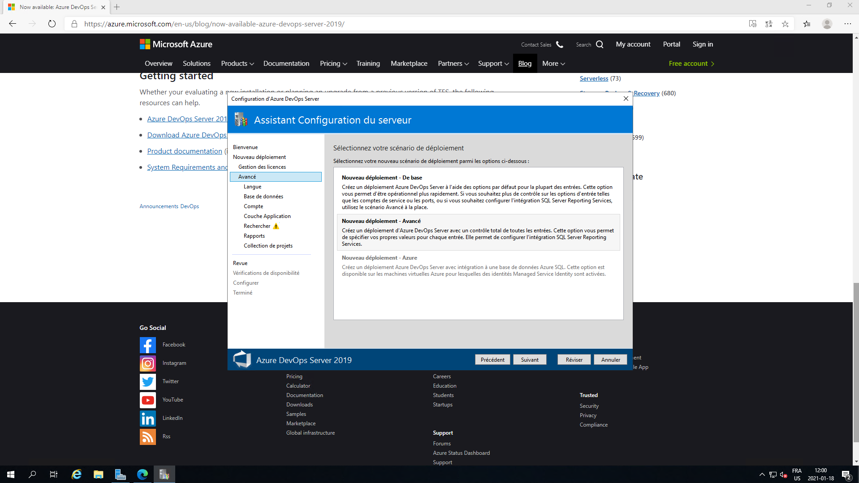
Task: Add page to favorites star icon
Action: [785, 24]
